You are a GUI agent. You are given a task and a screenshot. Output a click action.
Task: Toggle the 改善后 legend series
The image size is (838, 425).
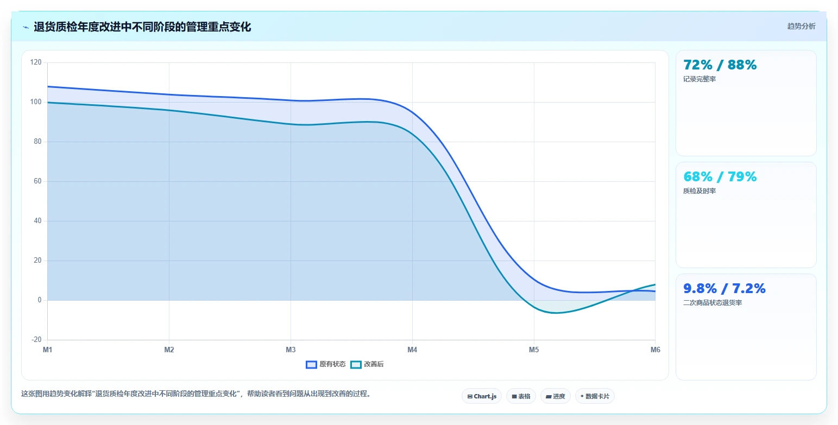pos(367,364)
